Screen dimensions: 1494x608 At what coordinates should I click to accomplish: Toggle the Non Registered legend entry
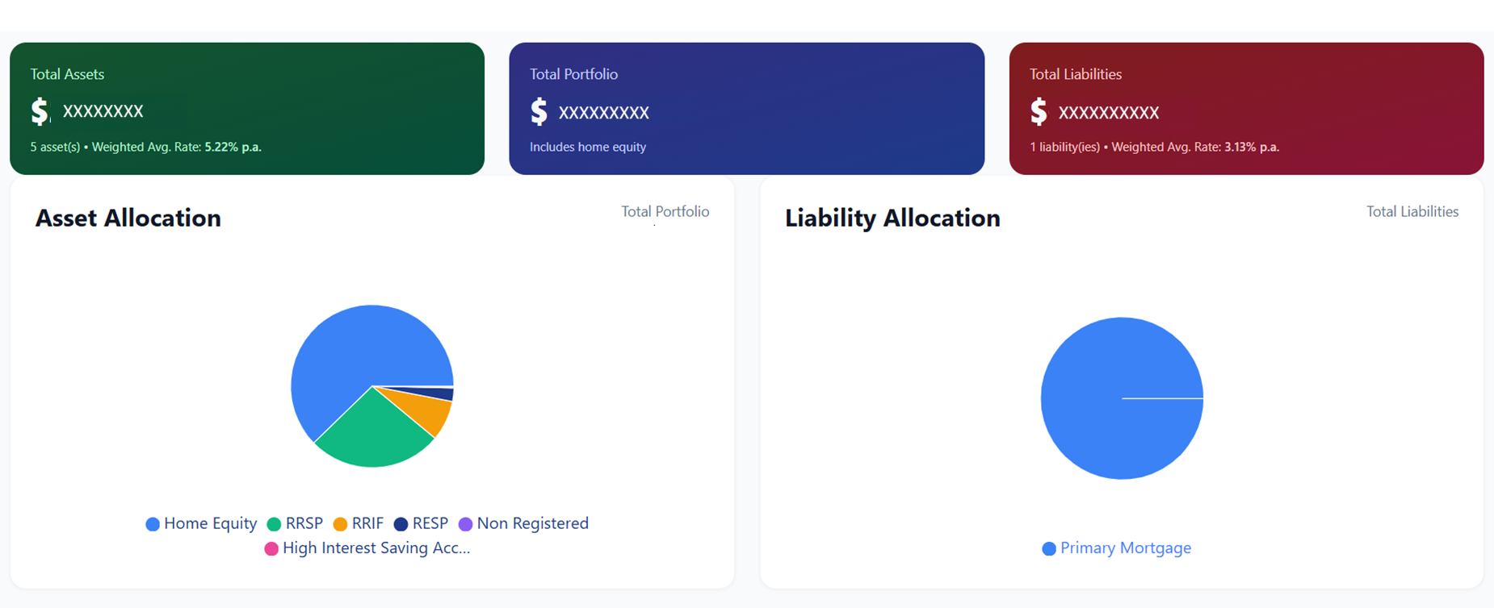point(524,523)
